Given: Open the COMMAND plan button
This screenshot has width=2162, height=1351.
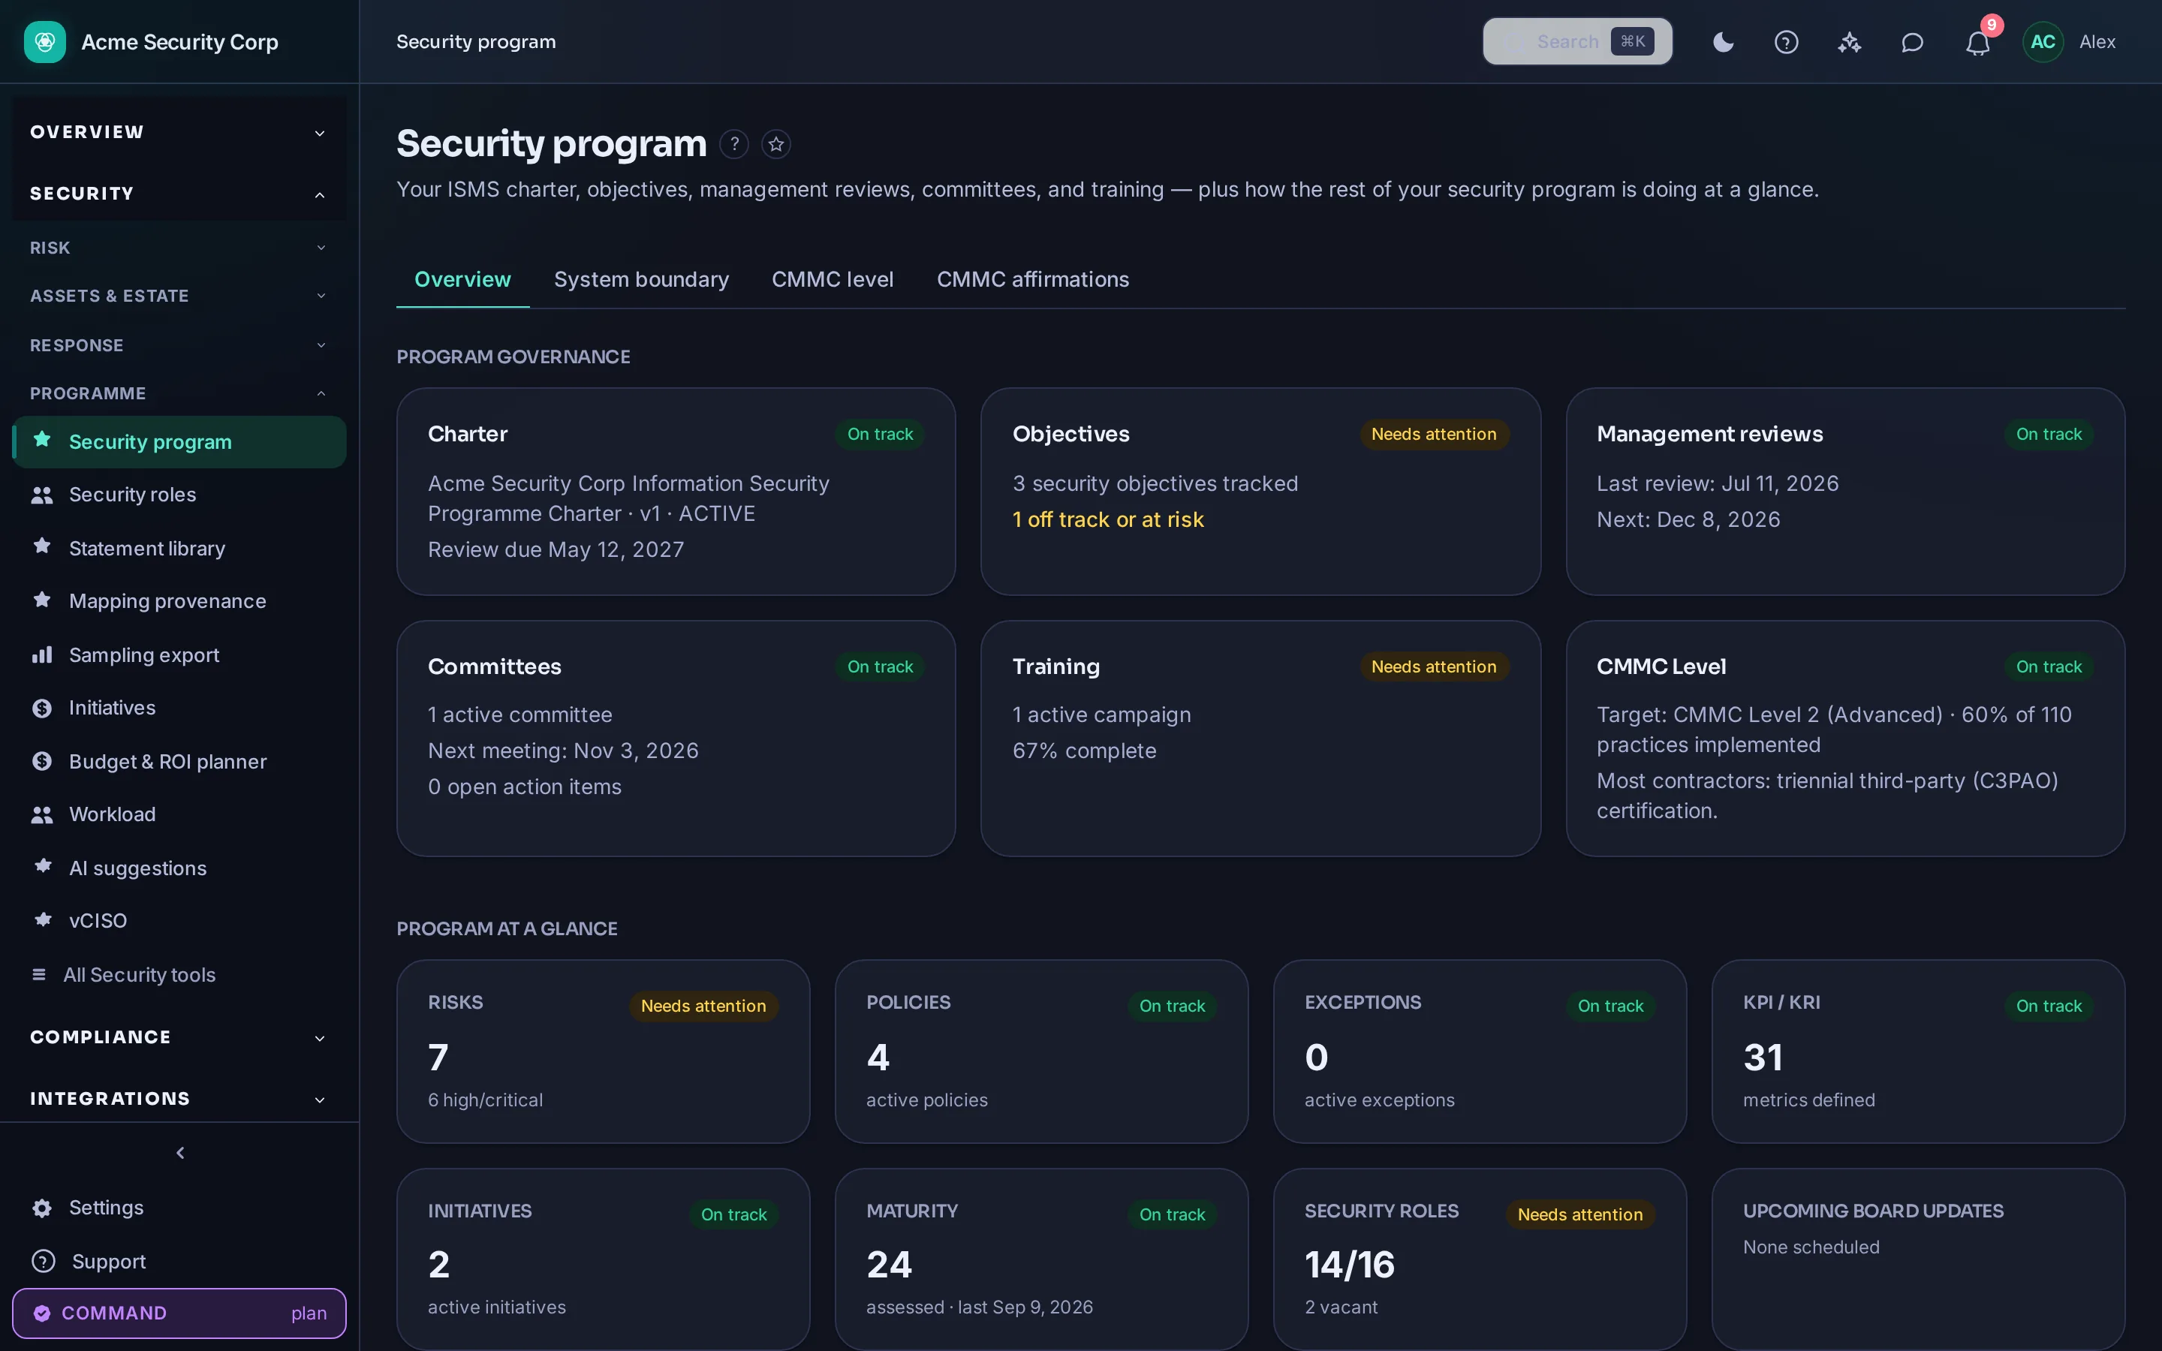Looking at the screenshot, I should [x=179, y=1313].
